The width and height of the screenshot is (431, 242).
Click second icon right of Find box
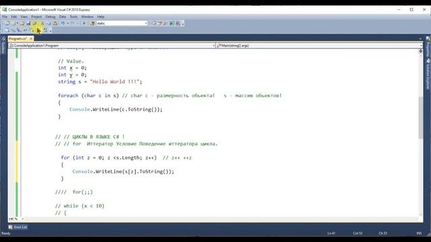(x=160, y=24)
